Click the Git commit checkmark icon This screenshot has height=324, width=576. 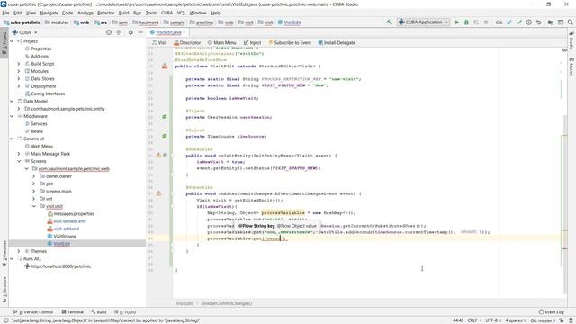(518, 22)
